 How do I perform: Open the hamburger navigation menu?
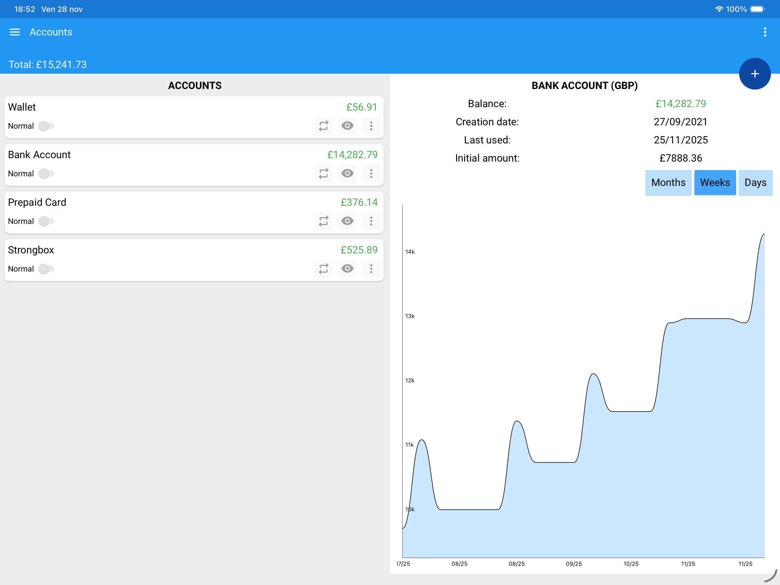14,32
